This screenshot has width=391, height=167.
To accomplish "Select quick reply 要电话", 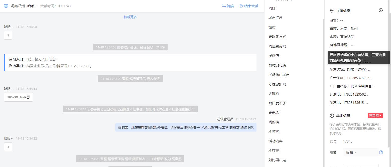I will coord(274,113).
